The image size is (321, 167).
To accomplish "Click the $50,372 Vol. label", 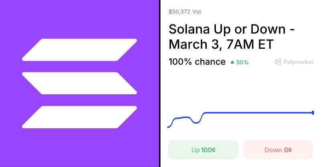I will click(x=185, y=12).
